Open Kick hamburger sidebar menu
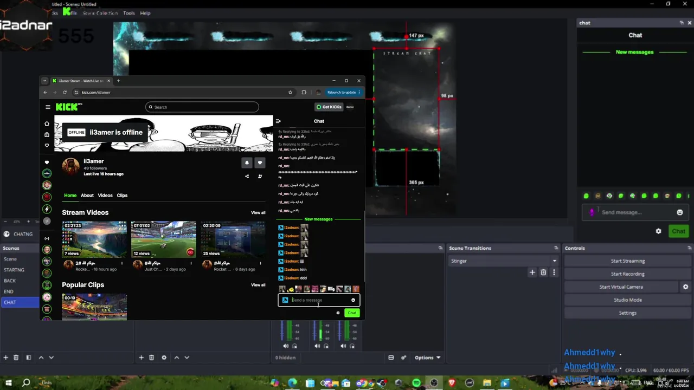This screenshot has height=390, width=694. [48, 107]
